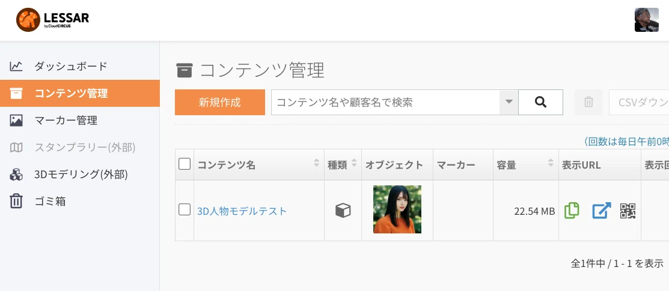Tick the select-all checkbox in table header
This screenshot has width=669, height=291.
[185, 164]
